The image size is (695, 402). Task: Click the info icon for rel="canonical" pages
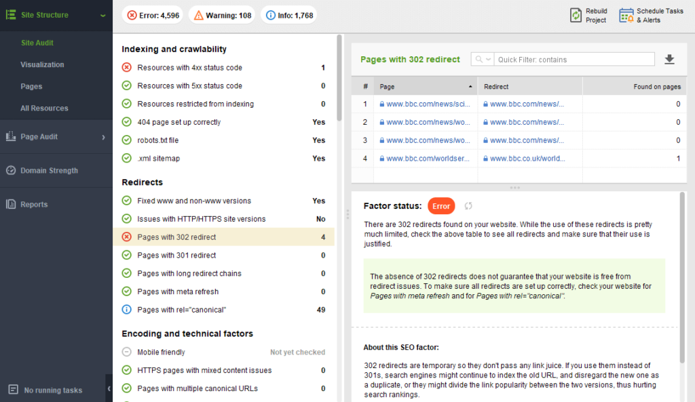[126, 310]
